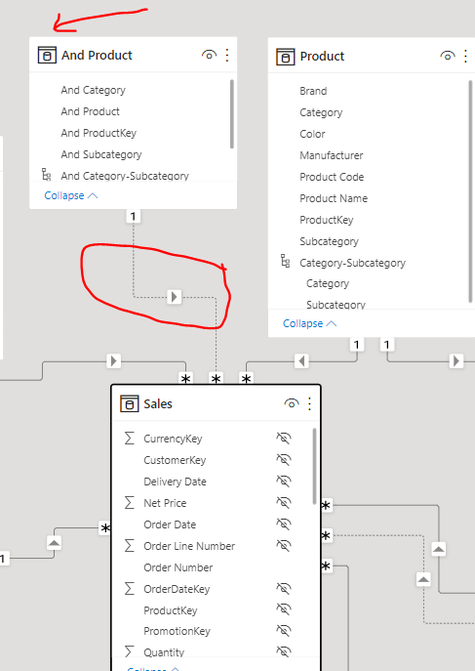Click the Product table header icon

coord(286,57)
